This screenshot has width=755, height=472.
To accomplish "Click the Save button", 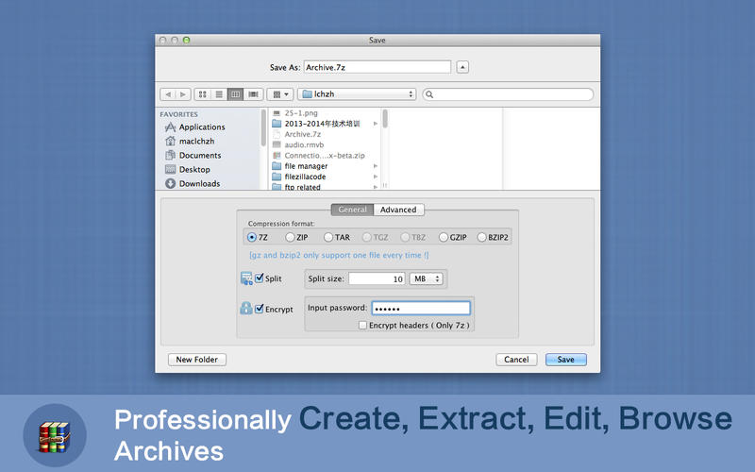I will pos(565,360).
